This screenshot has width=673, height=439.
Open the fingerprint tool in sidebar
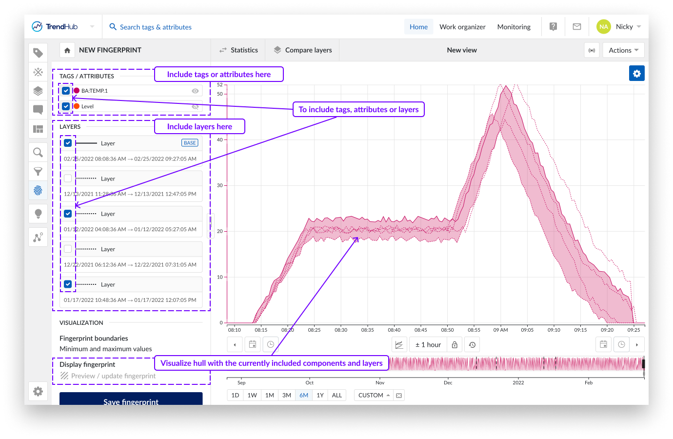38,191
